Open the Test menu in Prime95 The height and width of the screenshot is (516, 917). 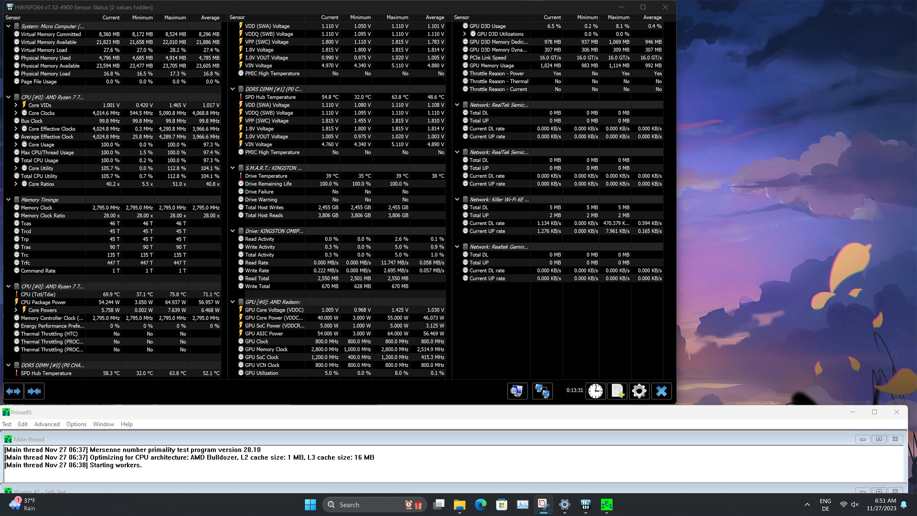[7, 424]
